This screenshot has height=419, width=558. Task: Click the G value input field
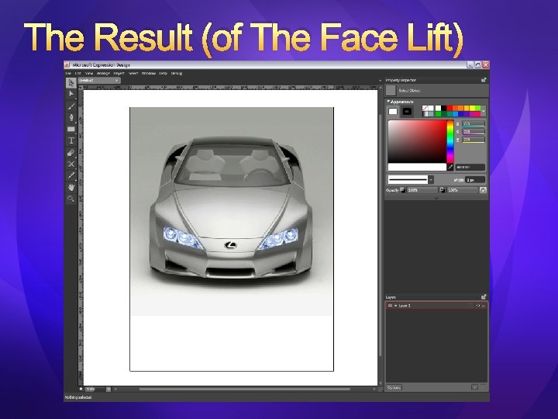click(x=474, y=131)
